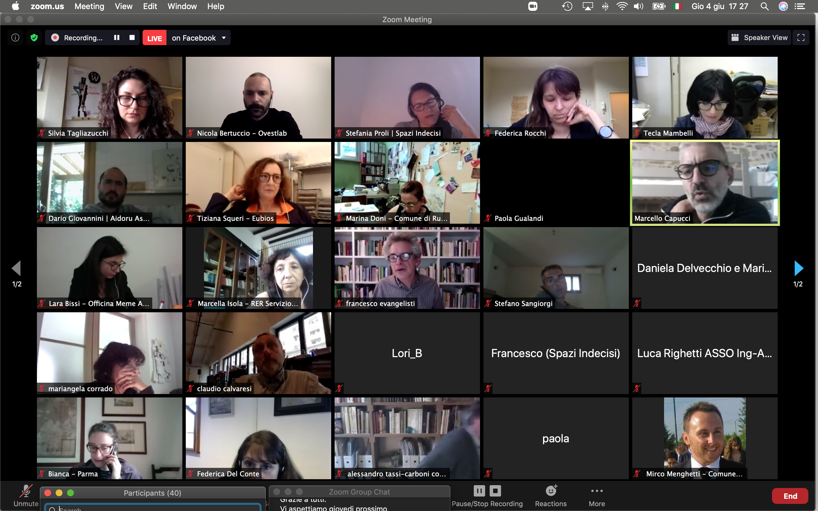This screenshot has width=818, height=511.
Task: Open the View menu
Action: click(123, 7)
